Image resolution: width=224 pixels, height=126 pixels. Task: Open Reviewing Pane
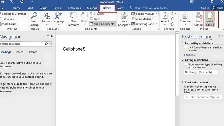pyautogui.click(x=143, y=24)
